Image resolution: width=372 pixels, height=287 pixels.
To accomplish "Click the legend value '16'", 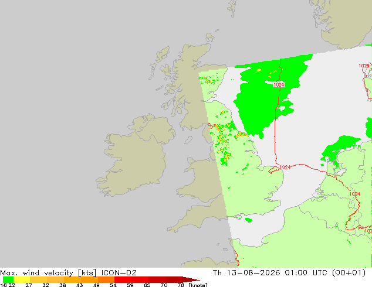I will (4, 285).
